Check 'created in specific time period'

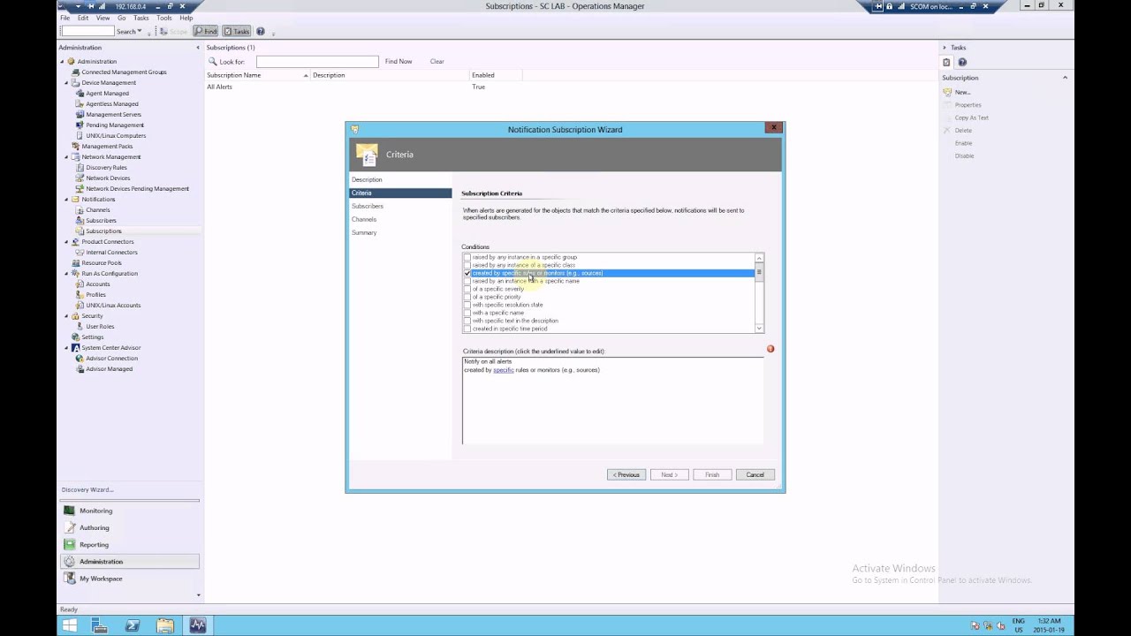pos(467,329)
